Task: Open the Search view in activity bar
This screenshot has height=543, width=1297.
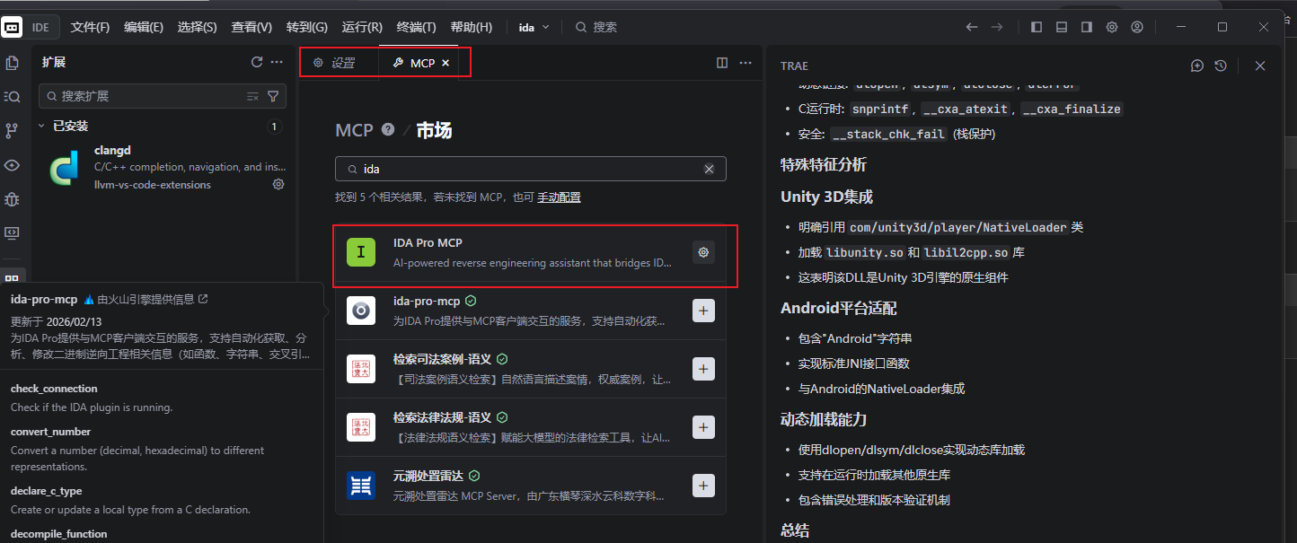Action: pyautogui.click(x=12, y=96)
